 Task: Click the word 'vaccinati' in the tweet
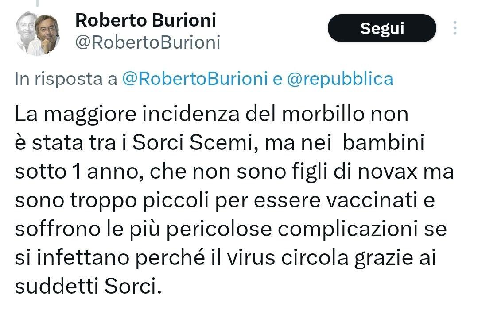(x=374, y=201)
